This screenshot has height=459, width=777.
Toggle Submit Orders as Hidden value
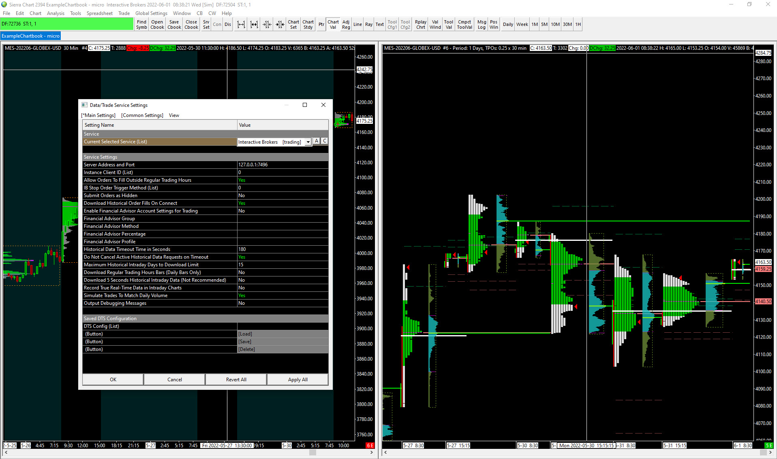[283, 195]
